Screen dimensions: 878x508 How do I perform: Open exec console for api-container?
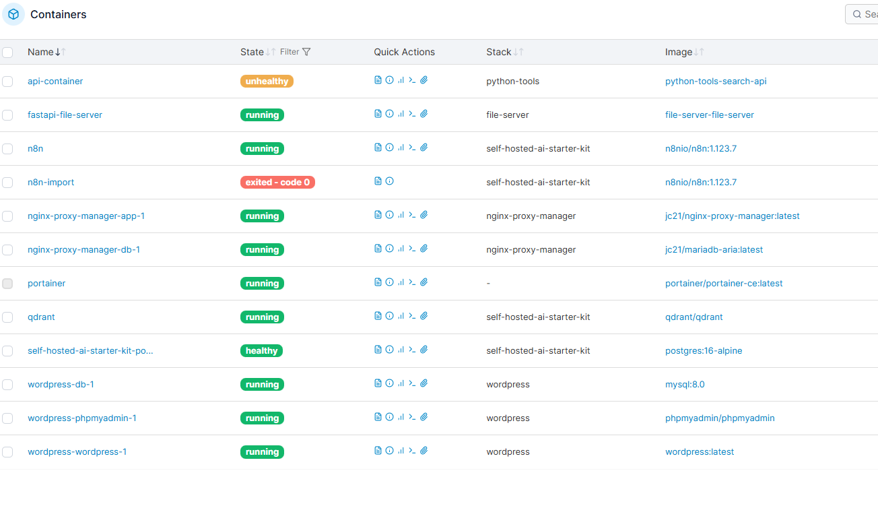(x=412, y=80)
